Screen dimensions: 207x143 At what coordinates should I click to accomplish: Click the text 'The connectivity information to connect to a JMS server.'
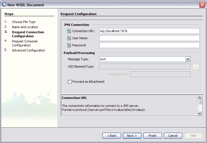tap(101, 106)
